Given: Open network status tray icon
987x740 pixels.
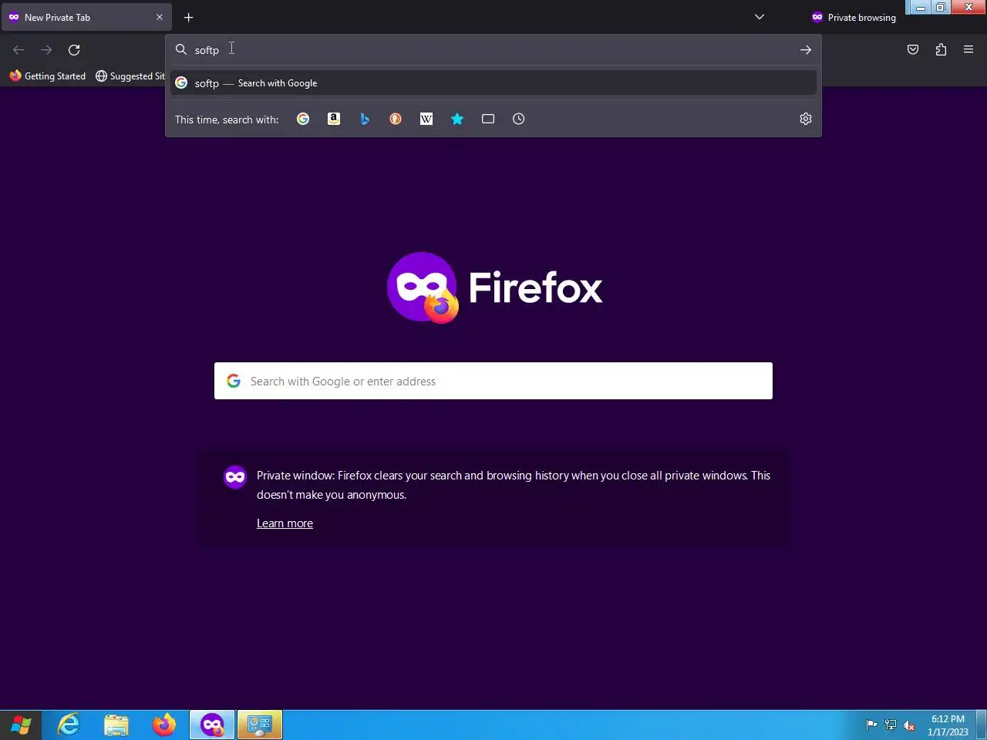Looking at the screenshot, I should tap(891, 725).
